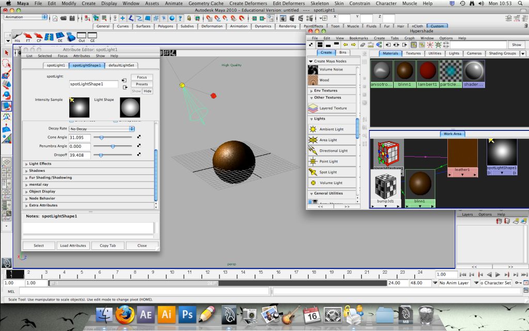
Task: Open After Effects from the Dock
Action: (x=145, y=315)
